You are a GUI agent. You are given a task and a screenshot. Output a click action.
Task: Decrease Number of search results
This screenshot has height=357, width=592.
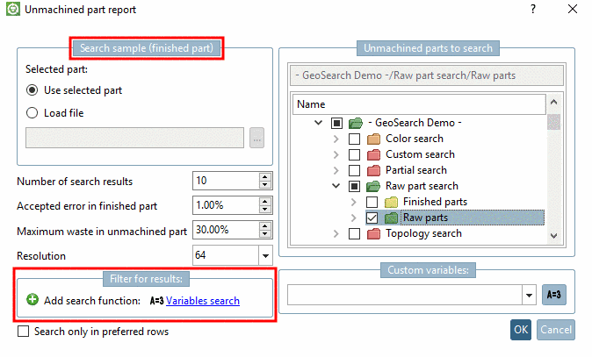tap(265, 185)
